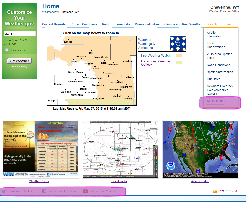Click the upper-right diagonal zoom arrow
Image resolution: width=246 pixels, height=203 pixels.
tap(184, 39)
